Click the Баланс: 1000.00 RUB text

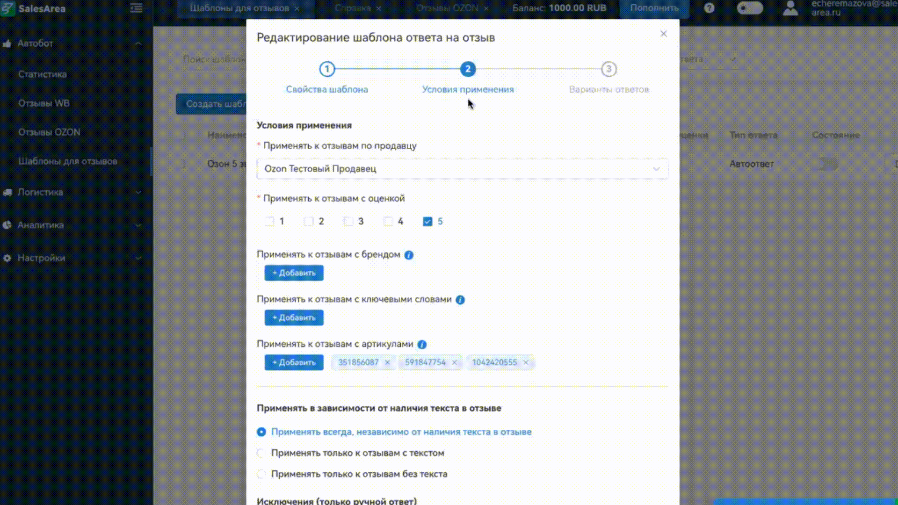pos(559,8)
